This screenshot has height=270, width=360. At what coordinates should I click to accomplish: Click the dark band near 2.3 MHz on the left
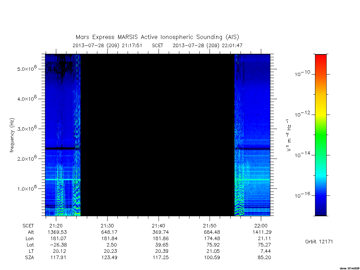pos(63,149)
